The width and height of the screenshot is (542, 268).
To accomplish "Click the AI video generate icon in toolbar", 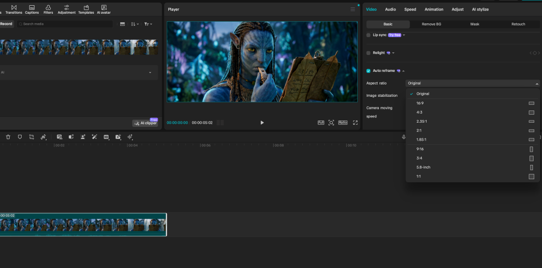I will point(118,137).
